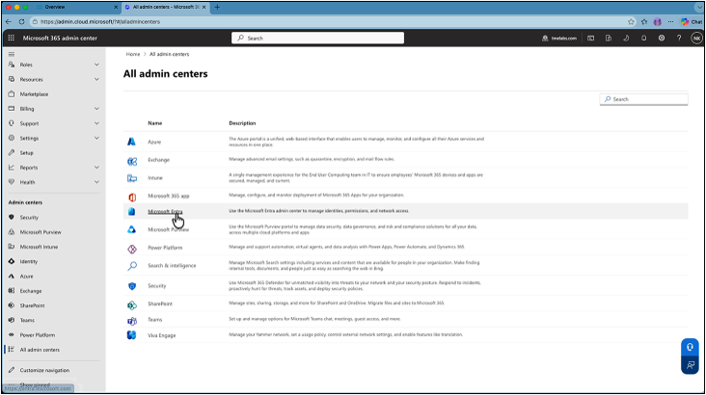This screenshot has height=395, width=706.
Task: Expand the Roles menu chevron
Action: click(x=96, y=65)
